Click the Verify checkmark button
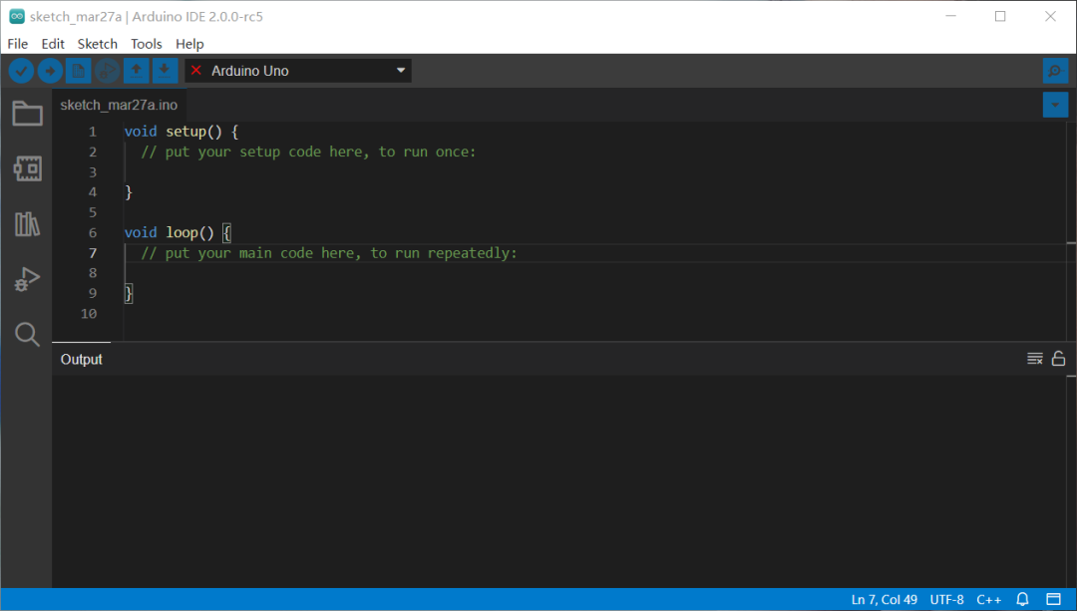 (x=21, y=71)
